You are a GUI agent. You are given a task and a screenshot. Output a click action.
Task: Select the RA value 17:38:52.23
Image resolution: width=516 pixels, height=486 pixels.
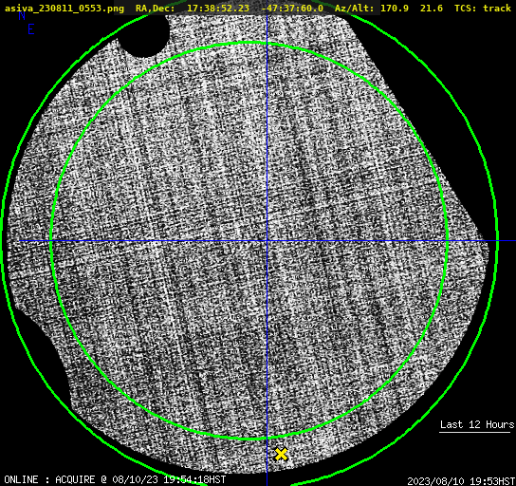pos(218,8)
